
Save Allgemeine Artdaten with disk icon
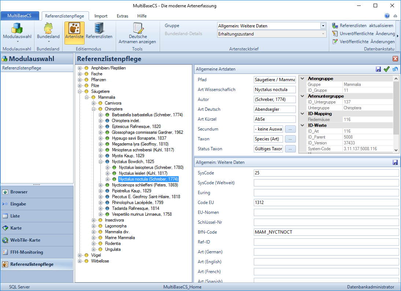point(378,69)
